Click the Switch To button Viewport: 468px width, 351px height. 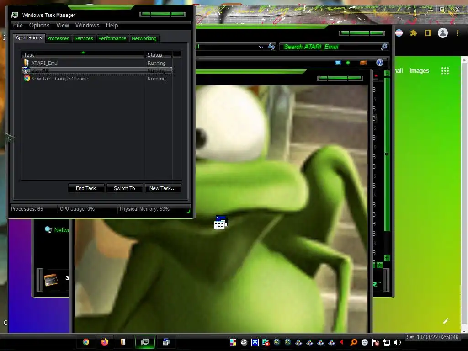tap(124, 188)
